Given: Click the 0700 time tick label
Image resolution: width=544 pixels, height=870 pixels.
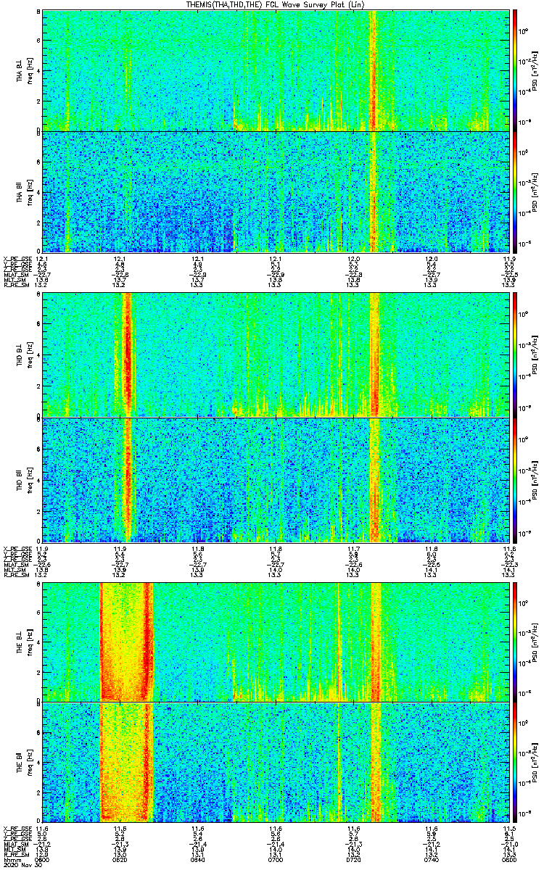Looking at the screenshot, I should 275,859.
